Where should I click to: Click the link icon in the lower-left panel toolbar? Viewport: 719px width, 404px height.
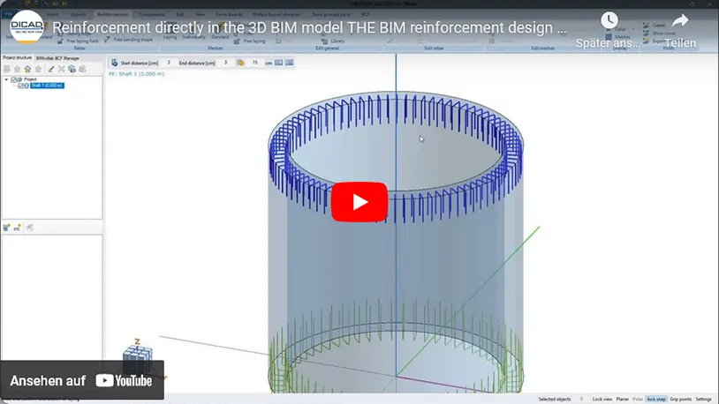click(30, 228)
